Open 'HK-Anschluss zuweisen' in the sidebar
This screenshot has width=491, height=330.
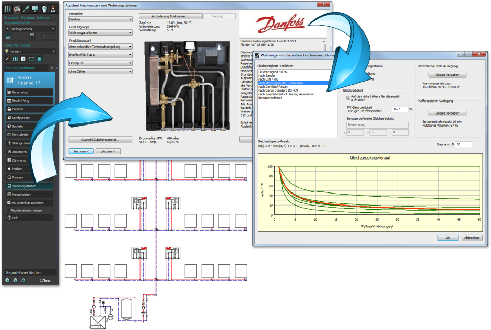click(x=29, y=203)
